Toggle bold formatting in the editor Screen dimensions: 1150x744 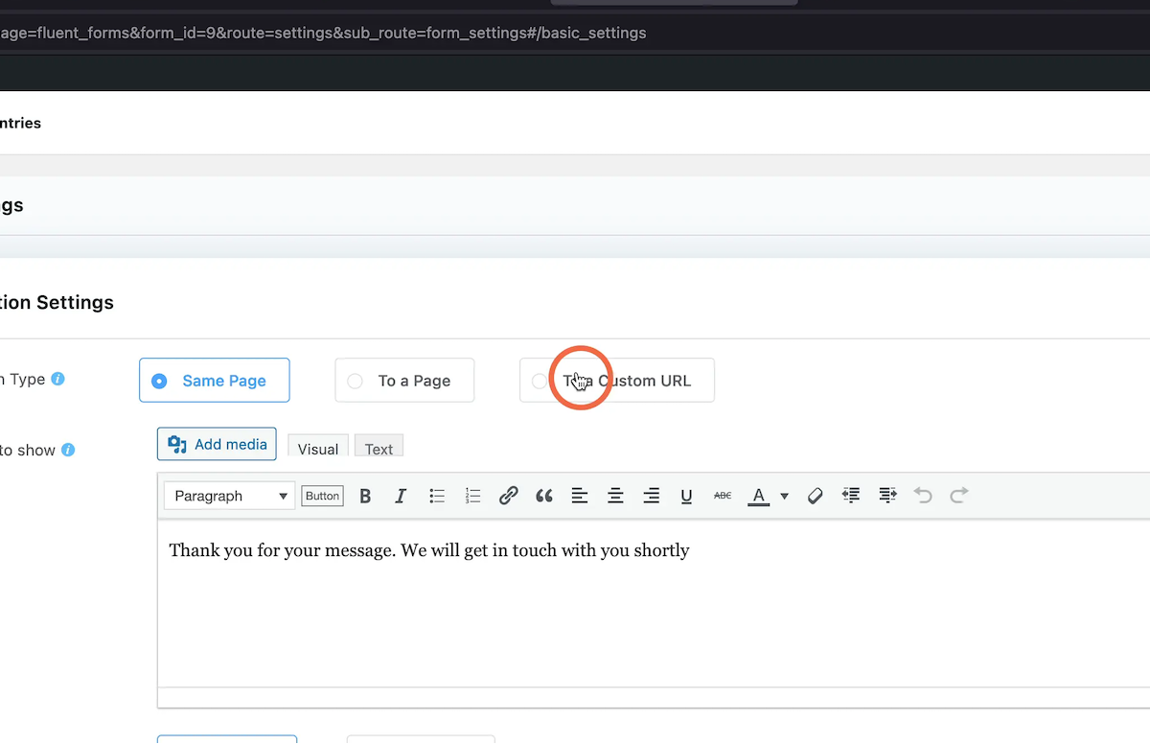pyautogui.click(x=365, y=496)
